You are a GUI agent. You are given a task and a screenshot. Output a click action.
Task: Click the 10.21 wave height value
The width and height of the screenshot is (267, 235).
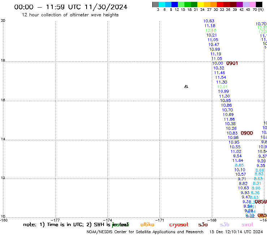(x=211, y=35)
